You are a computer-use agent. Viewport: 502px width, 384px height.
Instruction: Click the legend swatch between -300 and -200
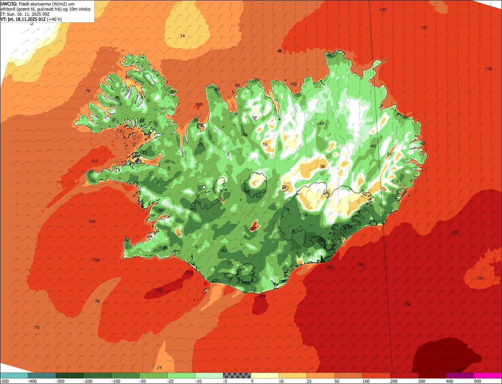(69, 375)
